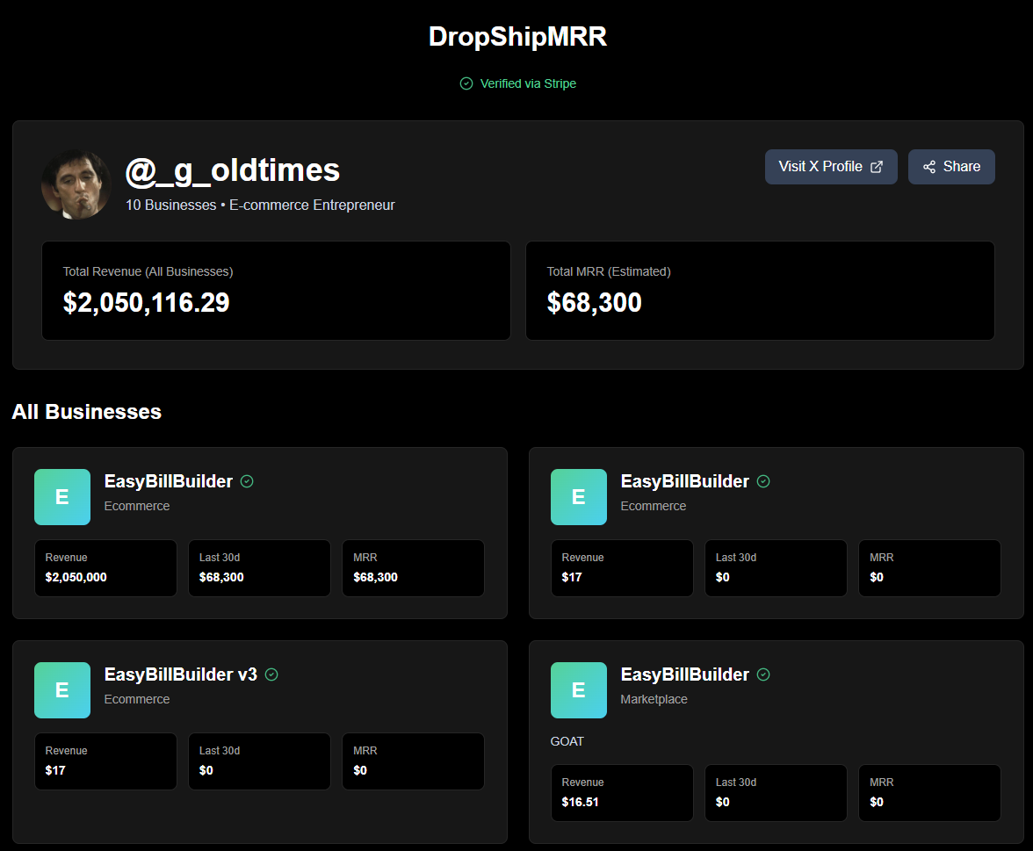The image size is (1033, 851).
Task: Select the @_g_oldtimes username heading
Action: [x=233, y=169]
